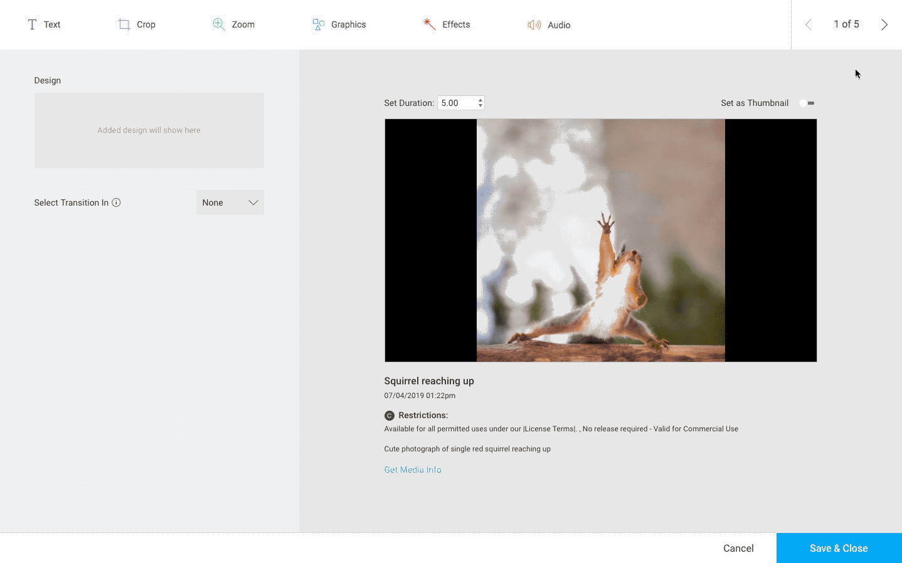Click the Zoom magnifier icon
This screenshot has width=902, height=563.
pyautogui.click(x=219, y=24)
